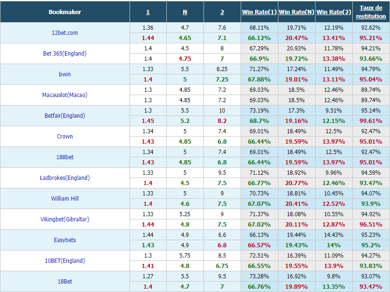
Task: Select the 66.57% win rate cell
Action: click(x=259, y=245)
